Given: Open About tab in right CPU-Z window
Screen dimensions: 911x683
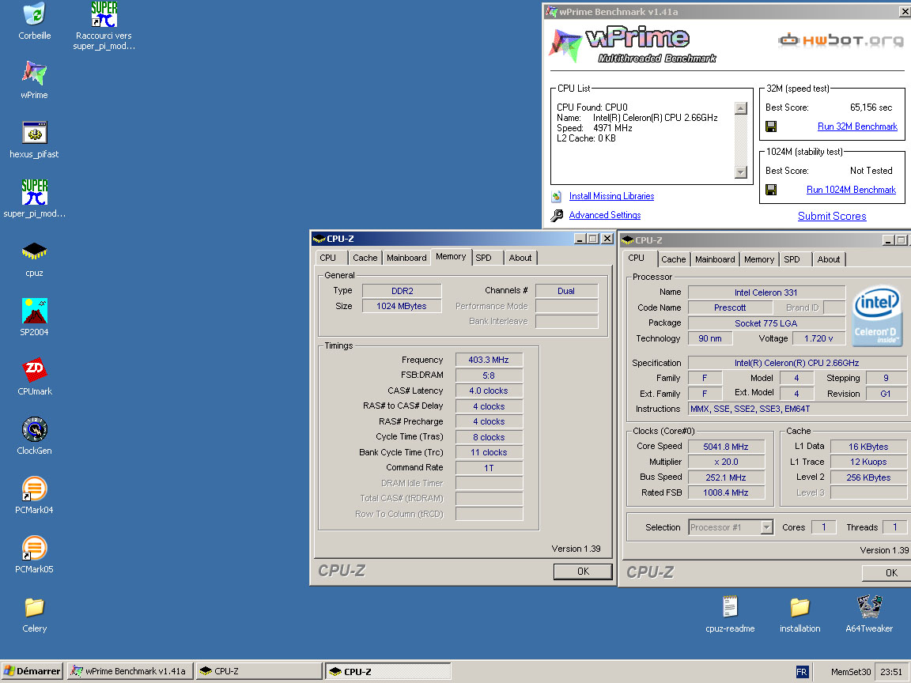Looking at the screenshot, I should [829, 259].
